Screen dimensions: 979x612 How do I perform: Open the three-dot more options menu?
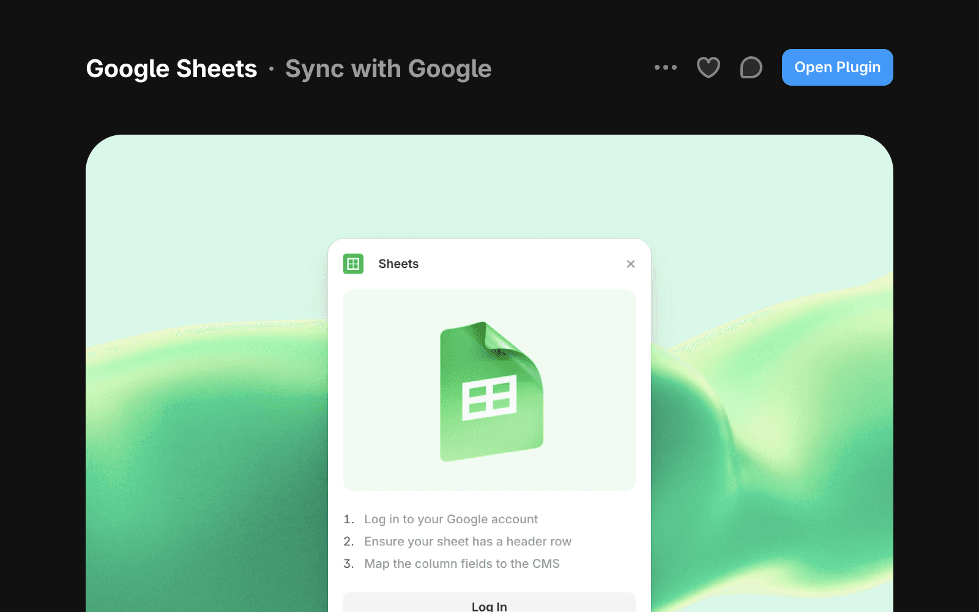(665, 67)
